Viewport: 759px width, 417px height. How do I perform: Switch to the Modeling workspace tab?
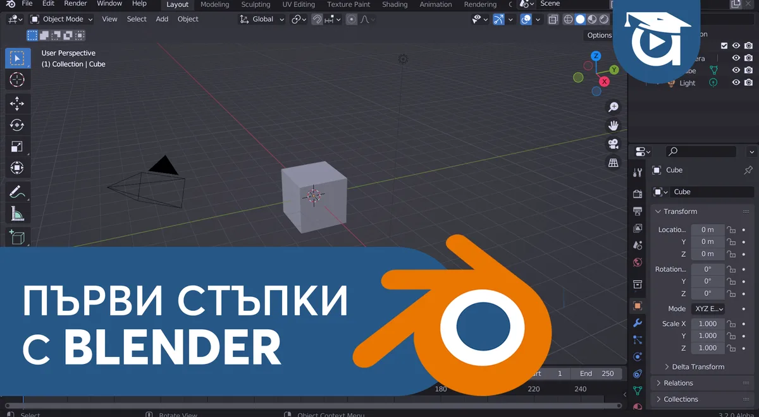tap(214, 4)
